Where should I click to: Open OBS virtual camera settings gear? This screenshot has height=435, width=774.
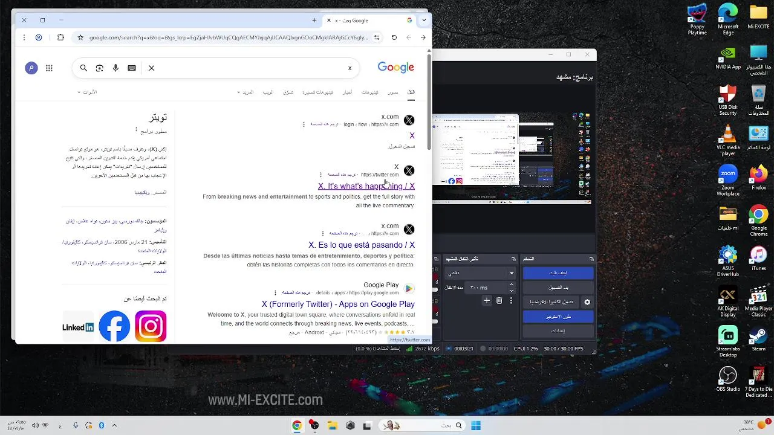point(587,302)
